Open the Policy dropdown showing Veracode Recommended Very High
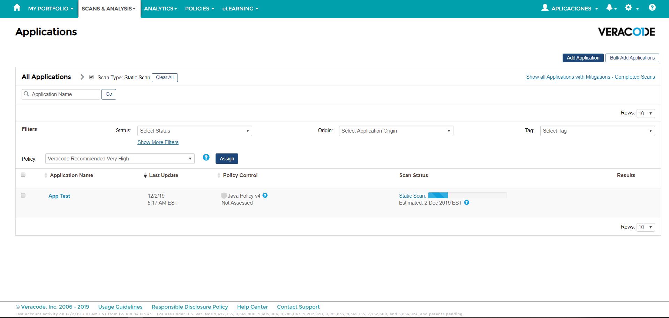 tap(120, 159)
